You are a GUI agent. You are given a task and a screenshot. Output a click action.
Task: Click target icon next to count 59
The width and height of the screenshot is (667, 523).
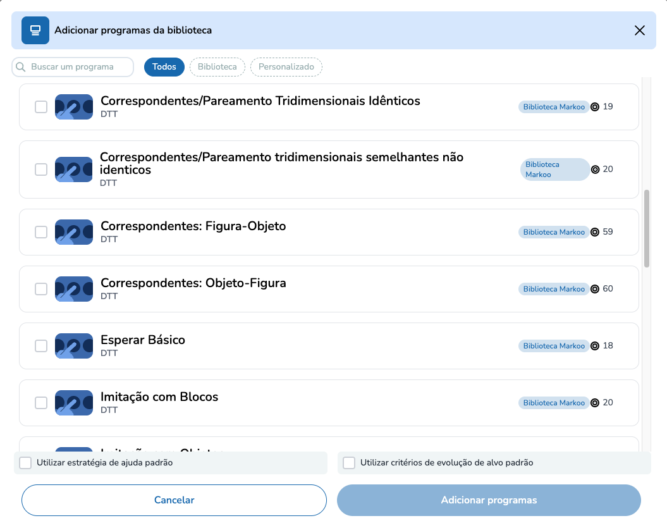tap(595, 232)
